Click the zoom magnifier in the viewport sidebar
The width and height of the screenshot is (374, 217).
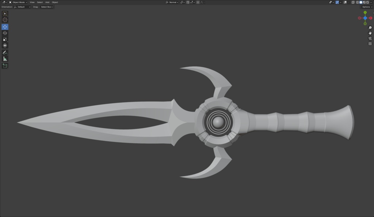point(370,27)
